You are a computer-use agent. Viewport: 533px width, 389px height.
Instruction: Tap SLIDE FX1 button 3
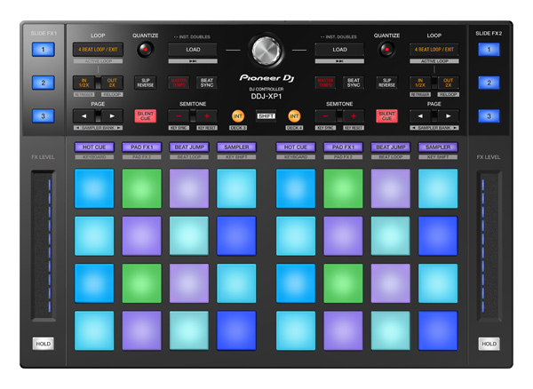coord(44,115)
